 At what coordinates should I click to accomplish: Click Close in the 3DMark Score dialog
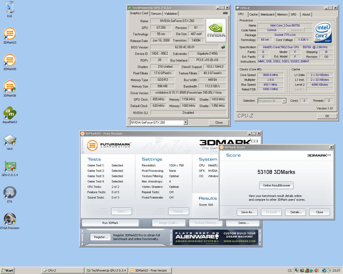coord(319,212)
